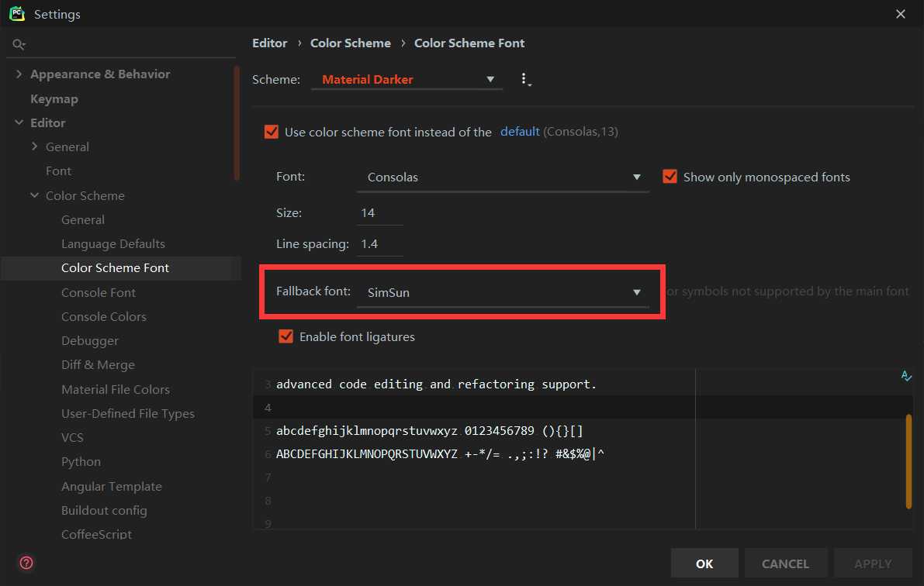Click the Editor breadcrumb
This screenshot has width=924, height=586.
pyautogui.click(x=269, y=43)
